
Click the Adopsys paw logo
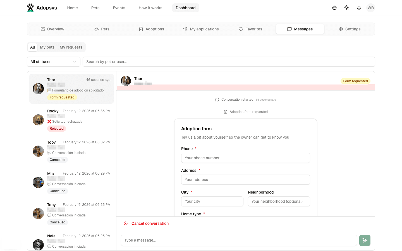(x=30, y=8)
